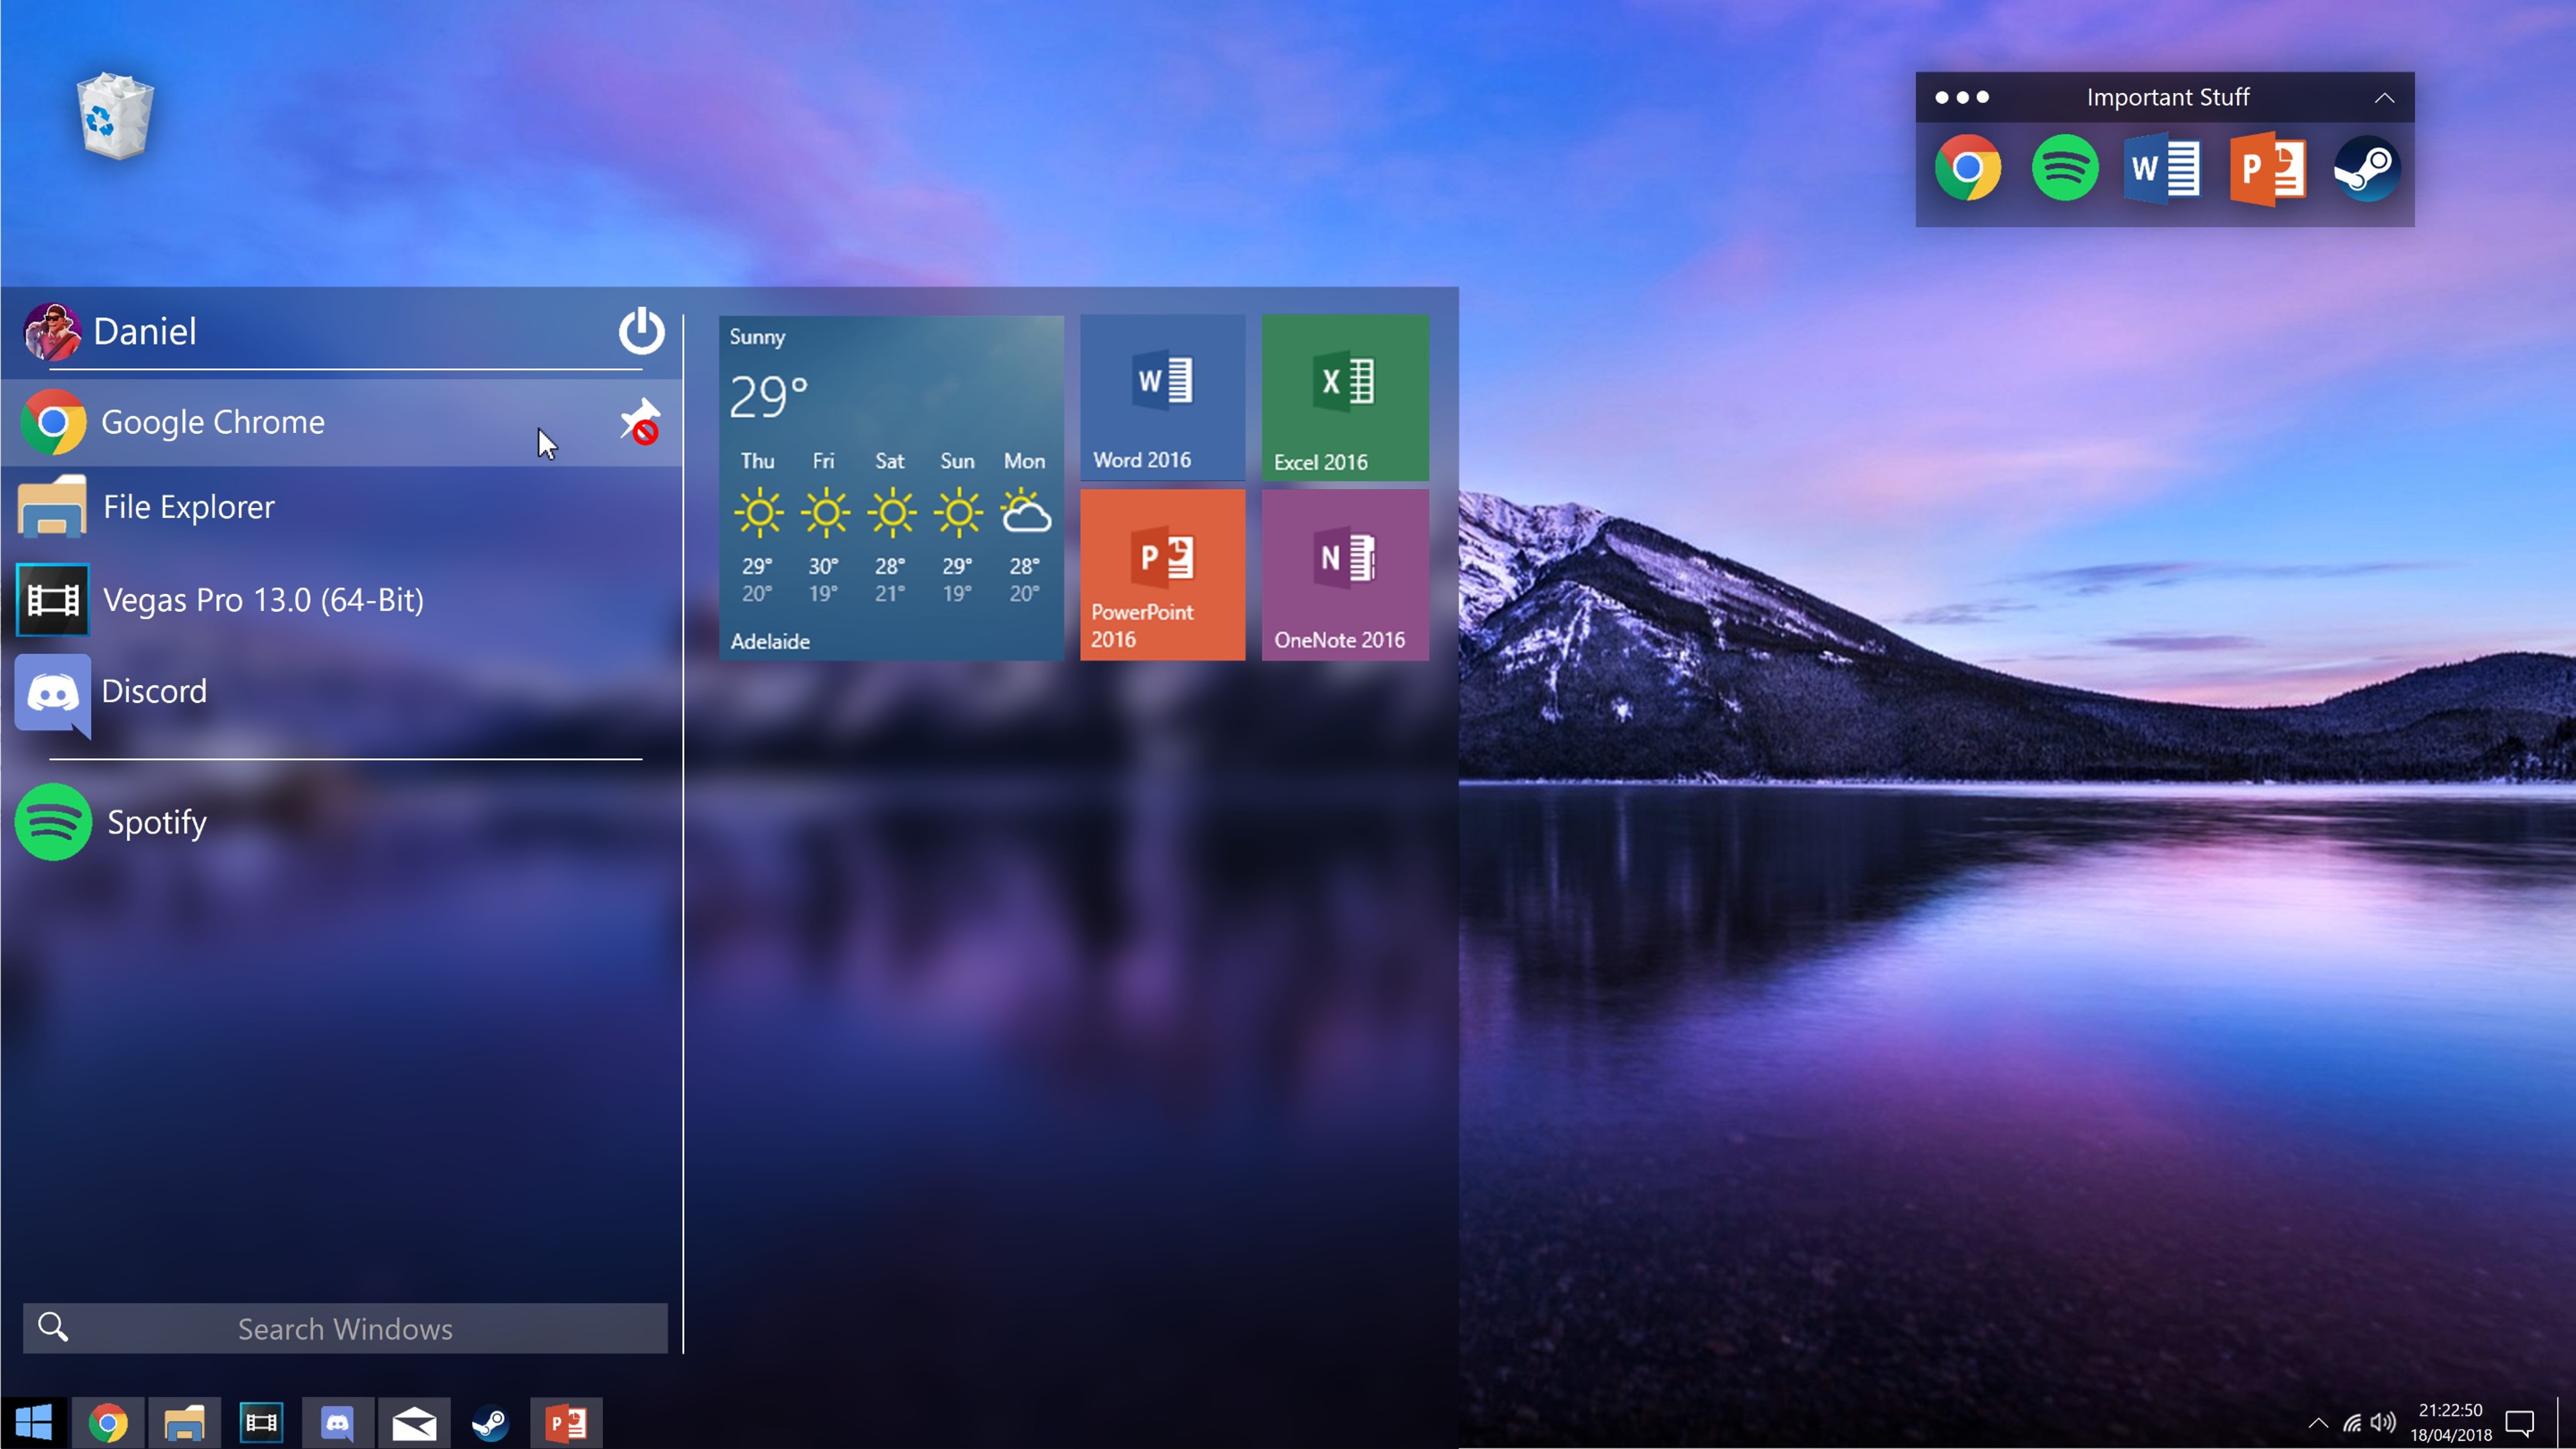This screenshot has height=1449, width=2576.
Task: Open the volume control in tray
Action: (2384, 1422)
